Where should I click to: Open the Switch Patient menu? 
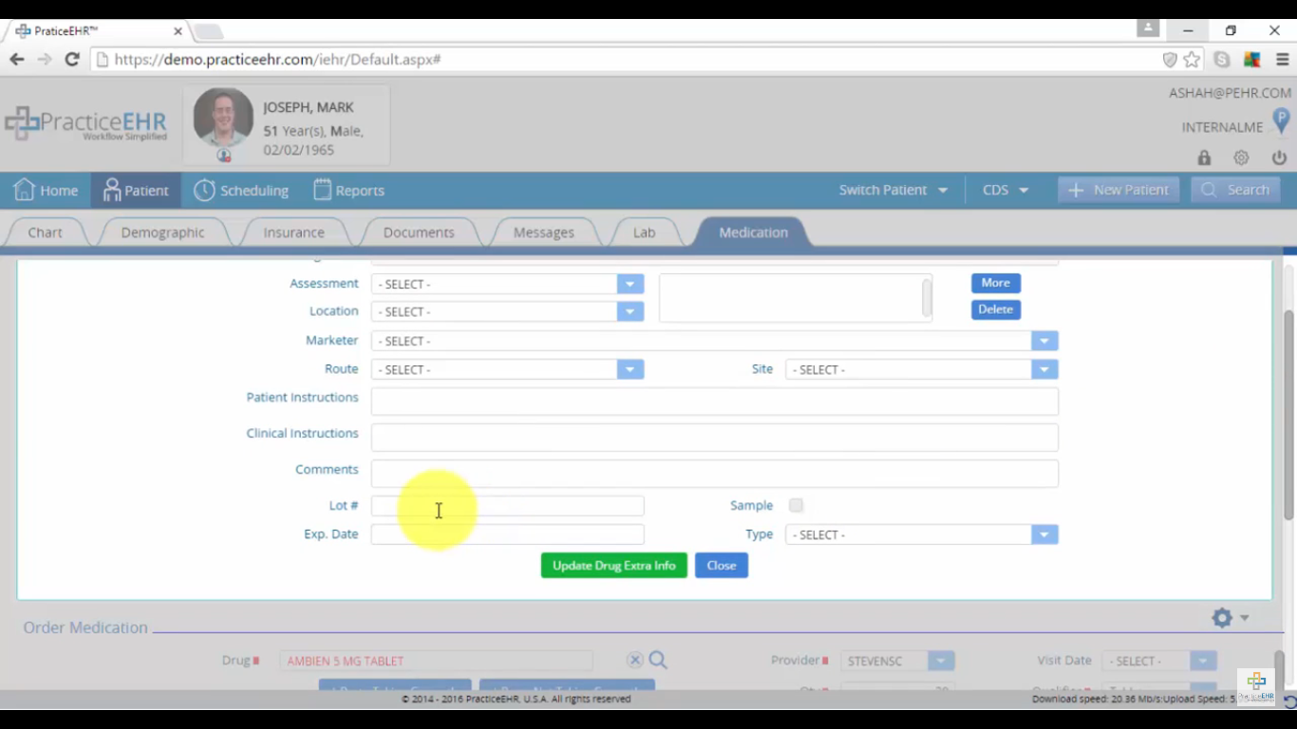[x=893, y=190]
